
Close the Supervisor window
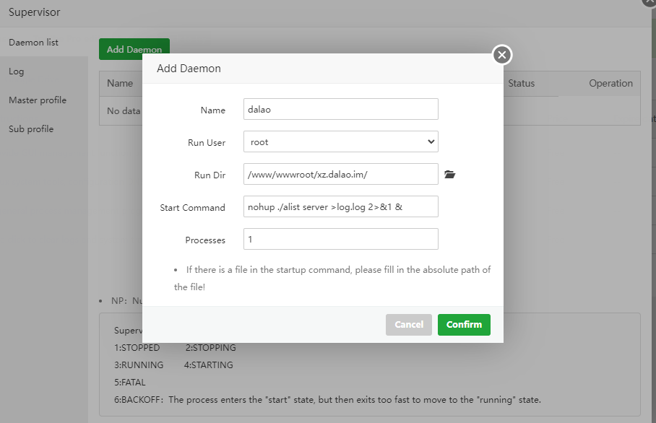point(648,2)
